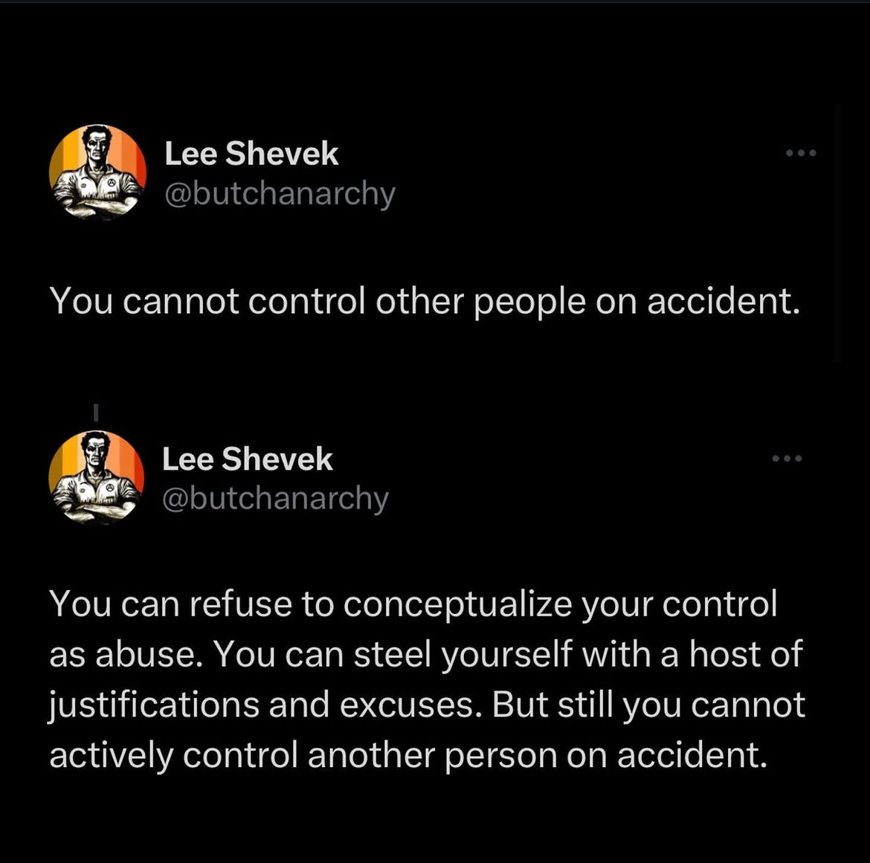Image resolution: width=870 pixels, height=863 pixels.
Task: Open the three-dot menu on second tweet
Action: click(787, 458)
